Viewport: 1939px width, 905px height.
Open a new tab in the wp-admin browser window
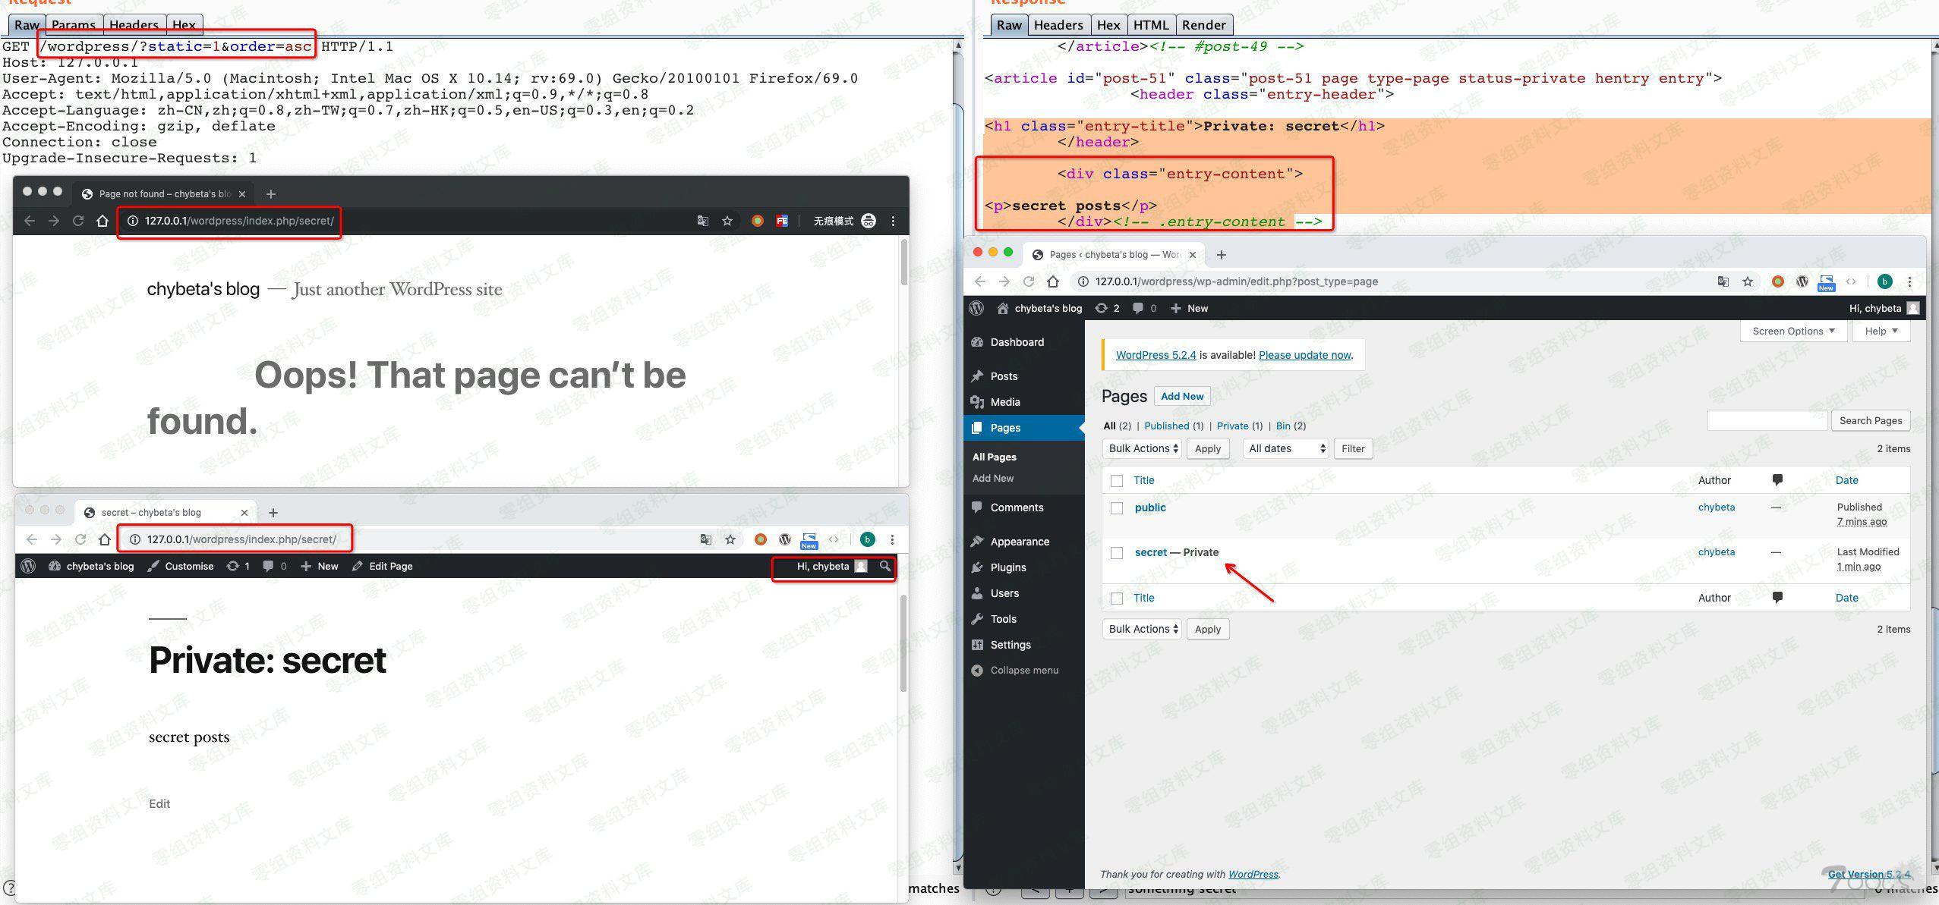(x=1221, y=255)
